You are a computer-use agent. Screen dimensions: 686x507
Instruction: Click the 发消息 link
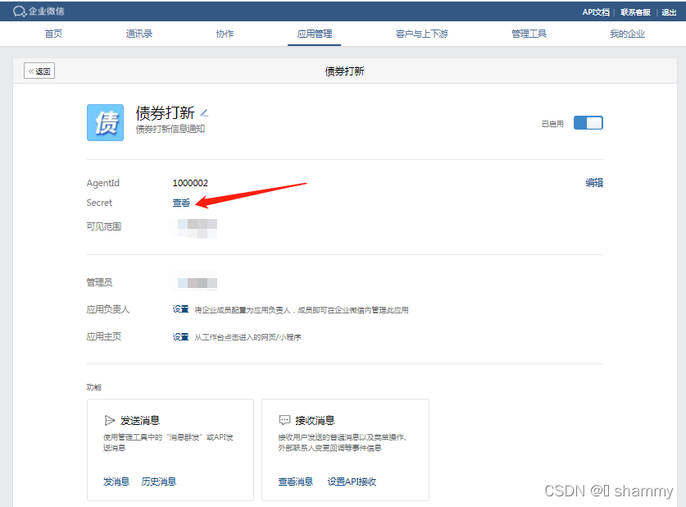[x=116, y=482]
